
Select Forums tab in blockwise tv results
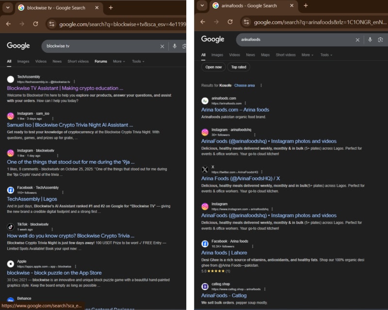(101, 61)
